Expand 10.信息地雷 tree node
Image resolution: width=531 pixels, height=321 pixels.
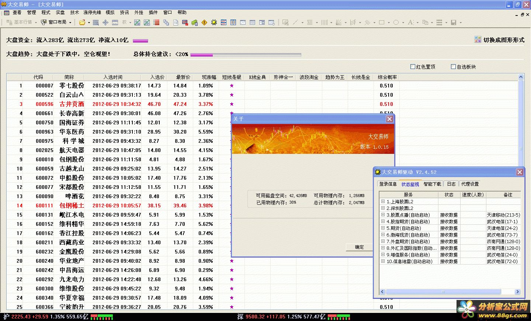point(383,261)
